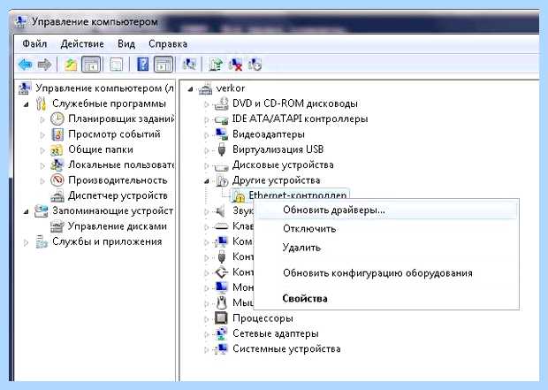Select the Системные устройства label

pos(286,349)
